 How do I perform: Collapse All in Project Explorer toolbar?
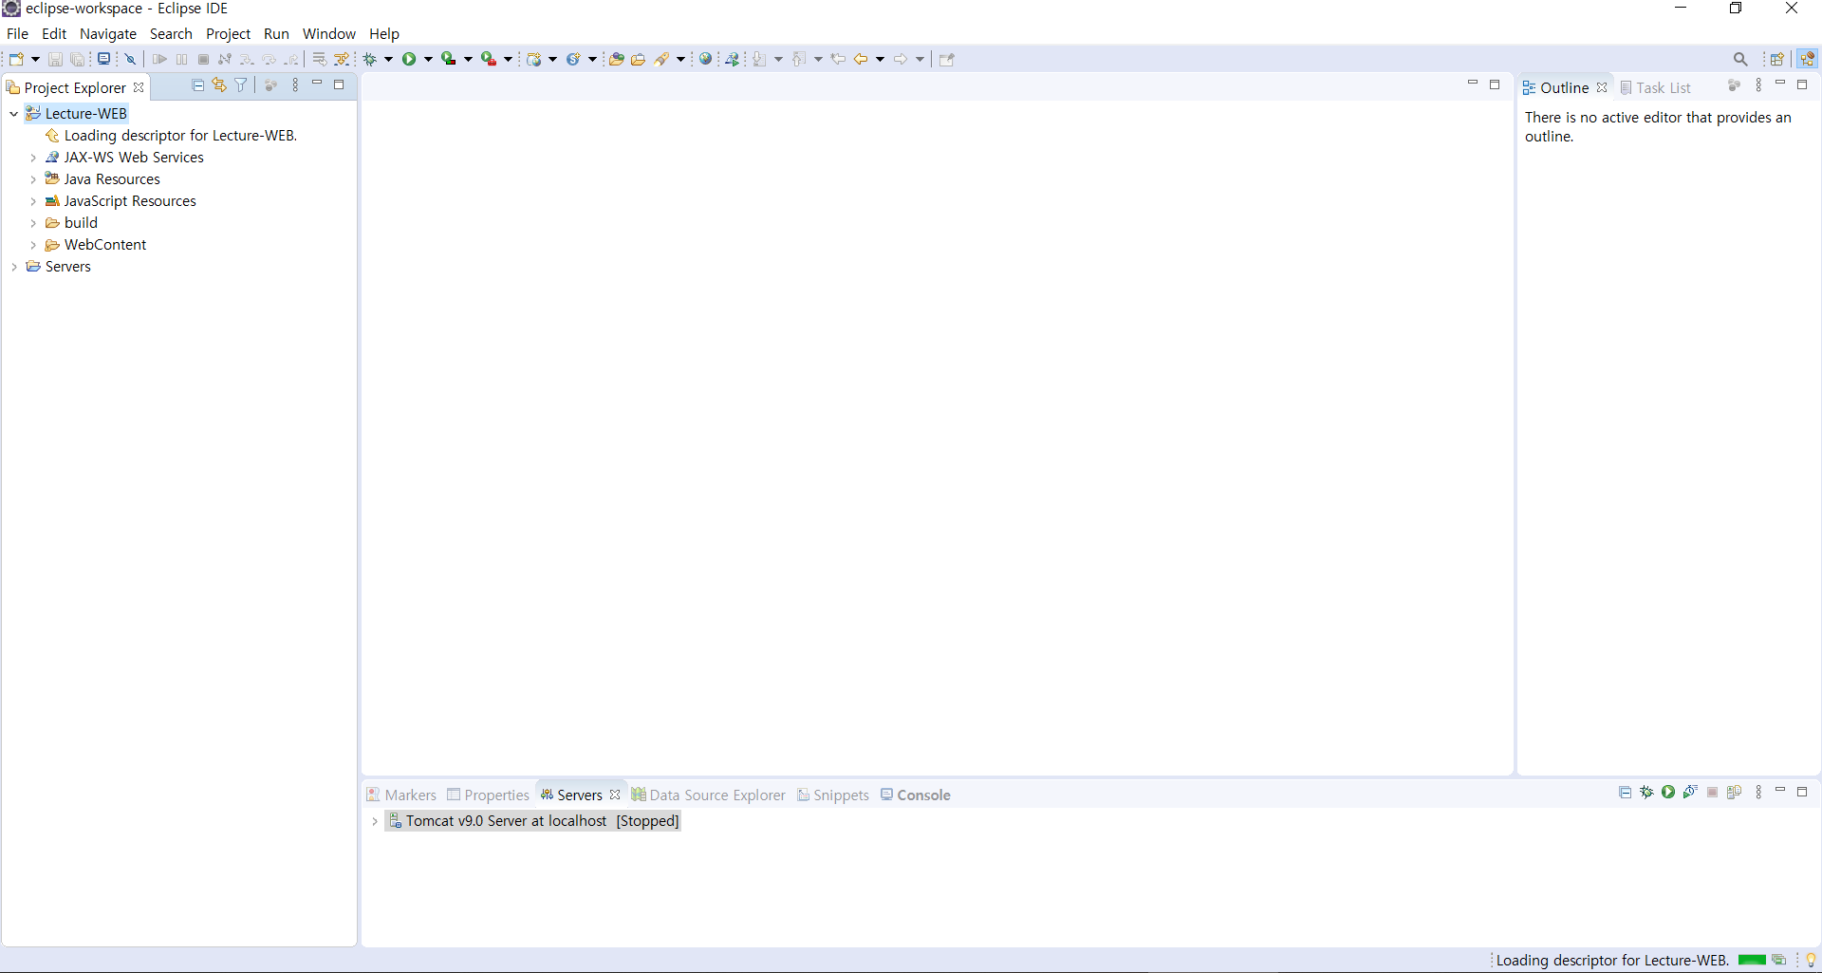198,85
